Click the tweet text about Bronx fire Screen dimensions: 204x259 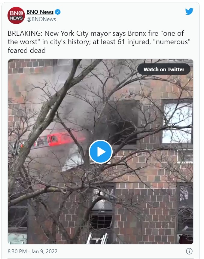tap(99, 42)
